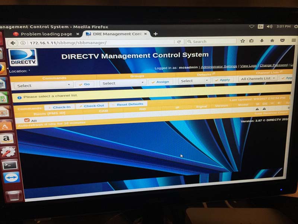Open the Firefox downloads arrow

coord(262,40)
